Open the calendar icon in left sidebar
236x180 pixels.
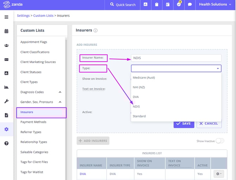(x=6, y=31)
